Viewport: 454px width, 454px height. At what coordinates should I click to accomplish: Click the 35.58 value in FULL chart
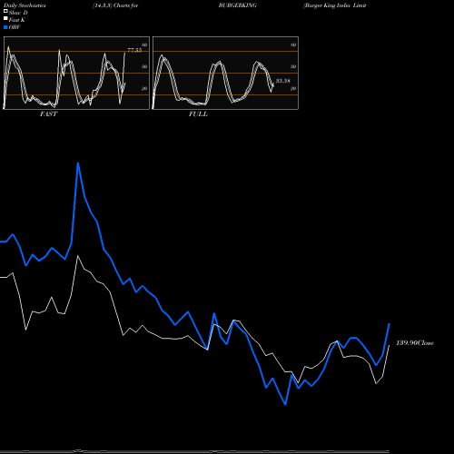click(x=283, y=81)
